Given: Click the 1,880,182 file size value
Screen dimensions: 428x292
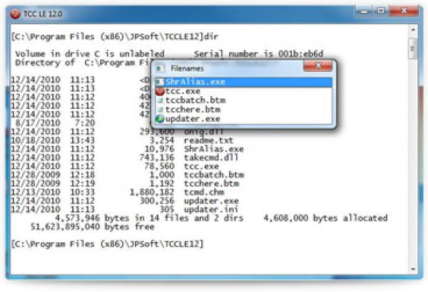Looking at the screenshot, I should 152,192.
